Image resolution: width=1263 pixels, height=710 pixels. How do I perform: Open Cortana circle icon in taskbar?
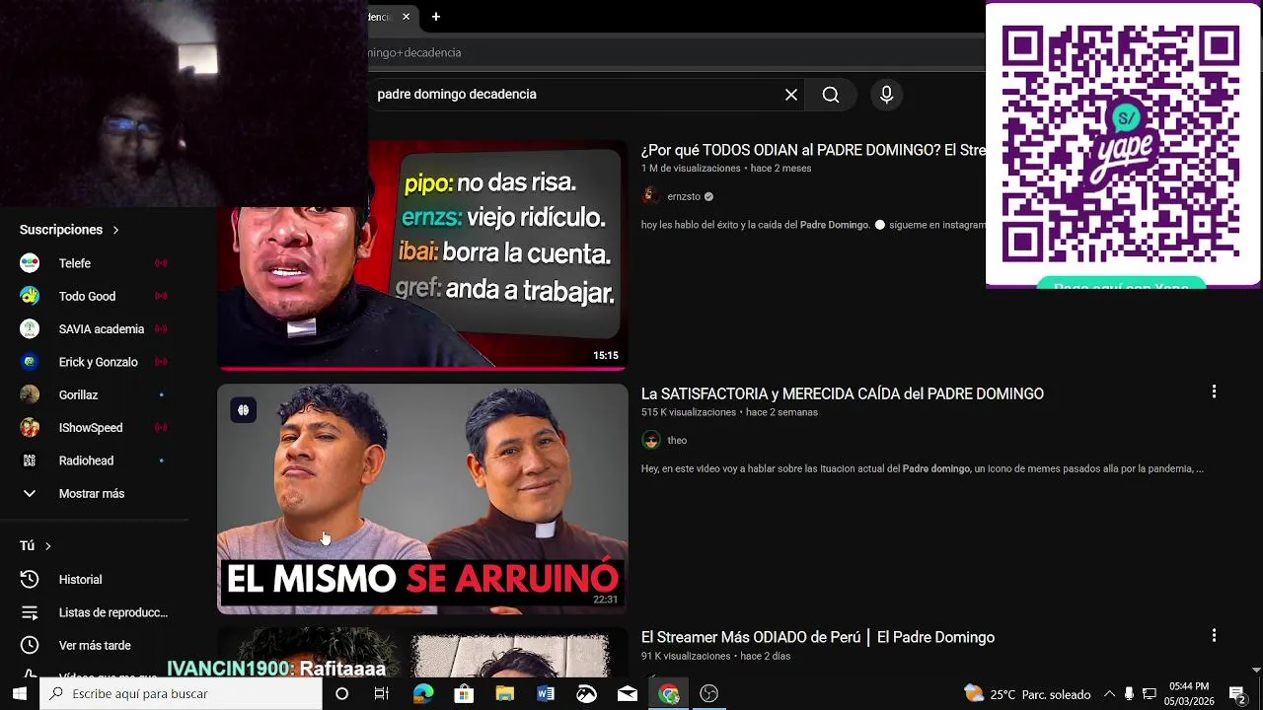pos(341,694)
